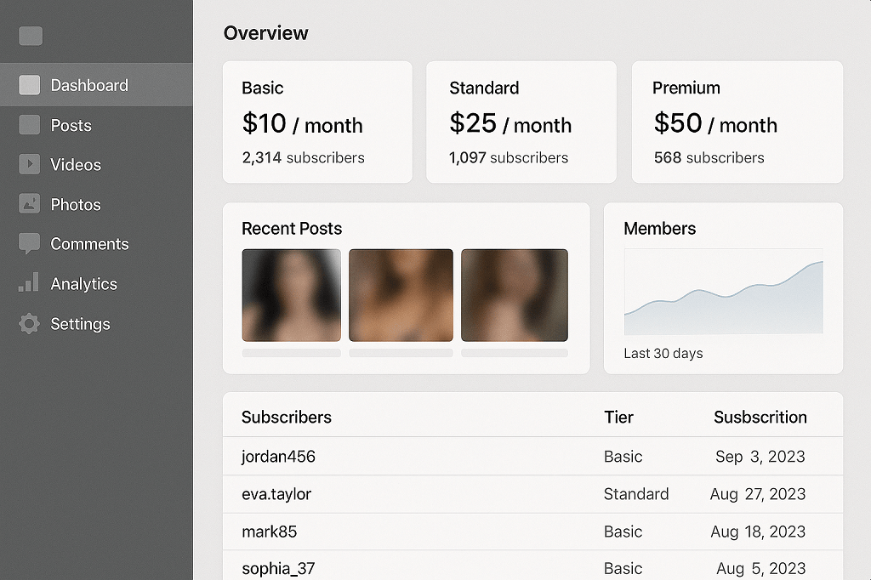
Task: Open the middle recent post thumbnail
Action: [x=401, y=295]
